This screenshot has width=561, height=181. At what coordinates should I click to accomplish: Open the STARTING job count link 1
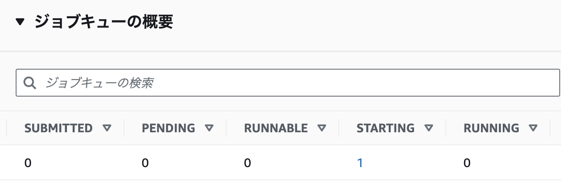(360, 163)
